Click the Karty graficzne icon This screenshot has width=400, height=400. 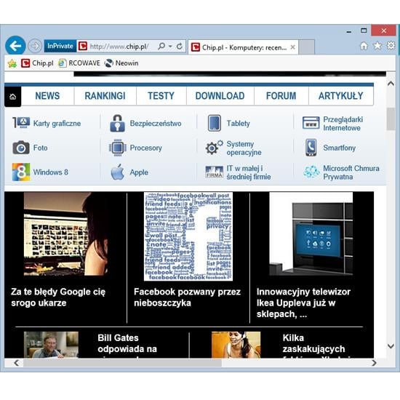21,123
